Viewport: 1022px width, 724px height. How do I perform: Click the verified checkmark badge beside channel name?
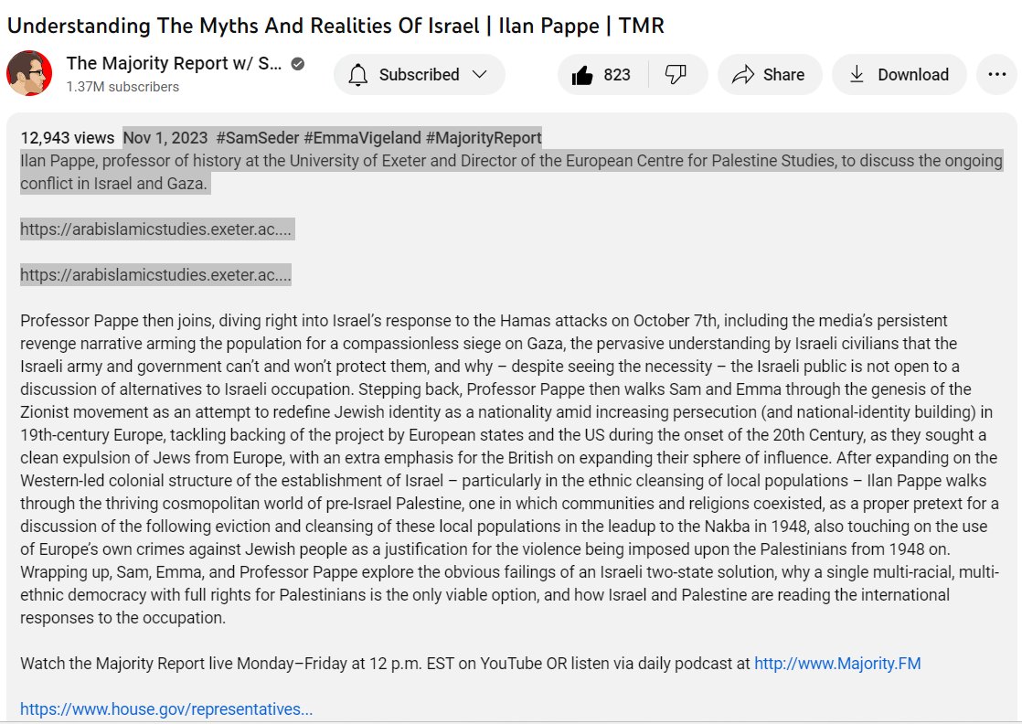click(x=298, y=64)
